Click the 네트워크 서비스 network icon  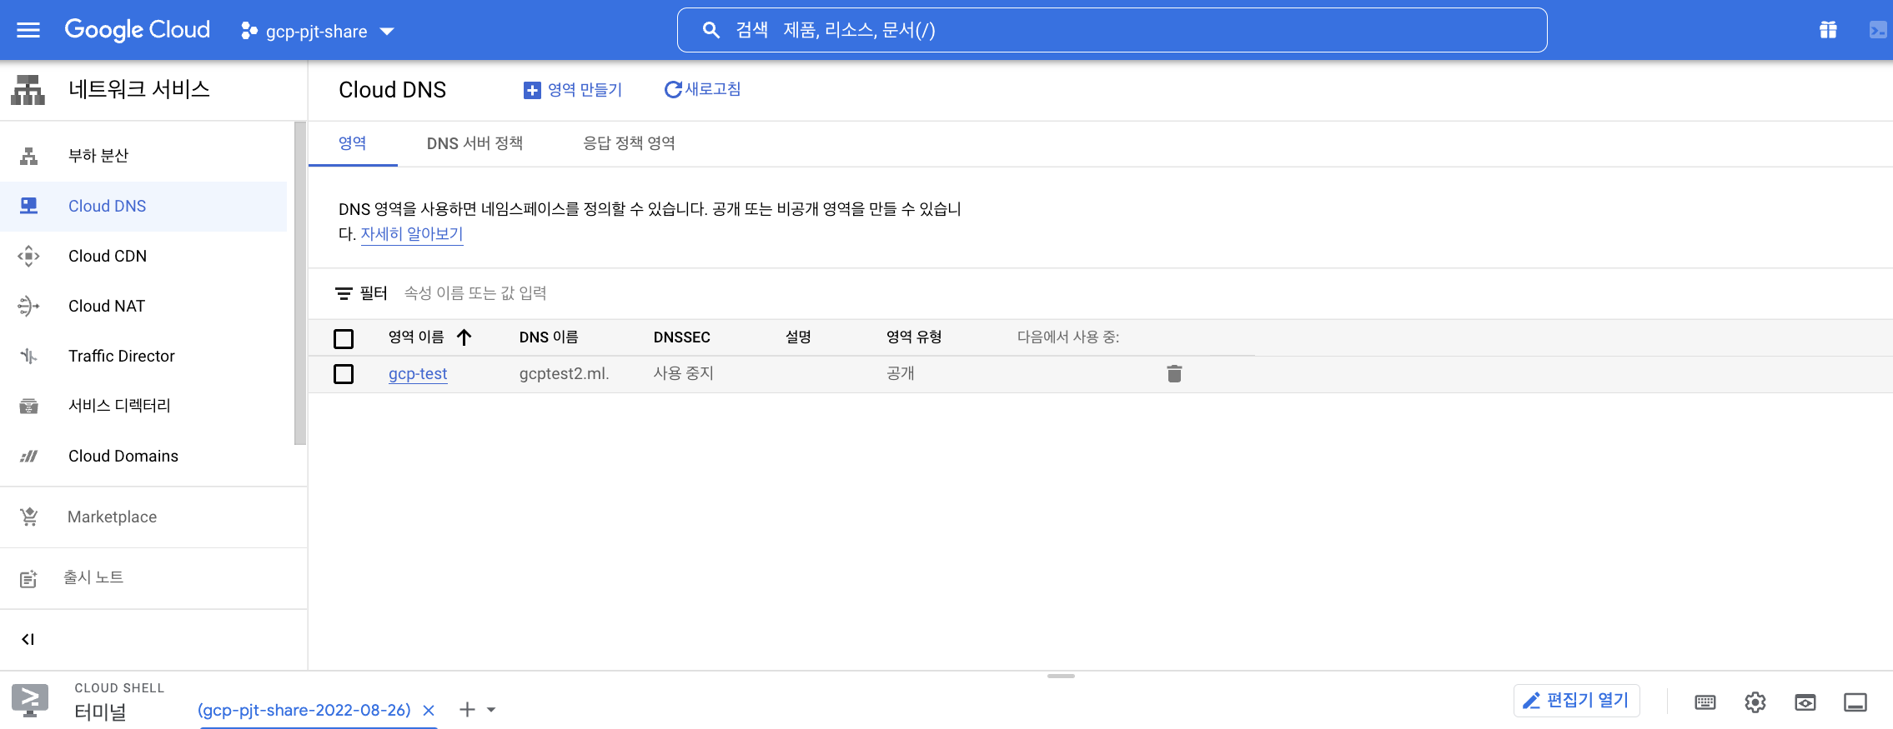pos(28,90)
